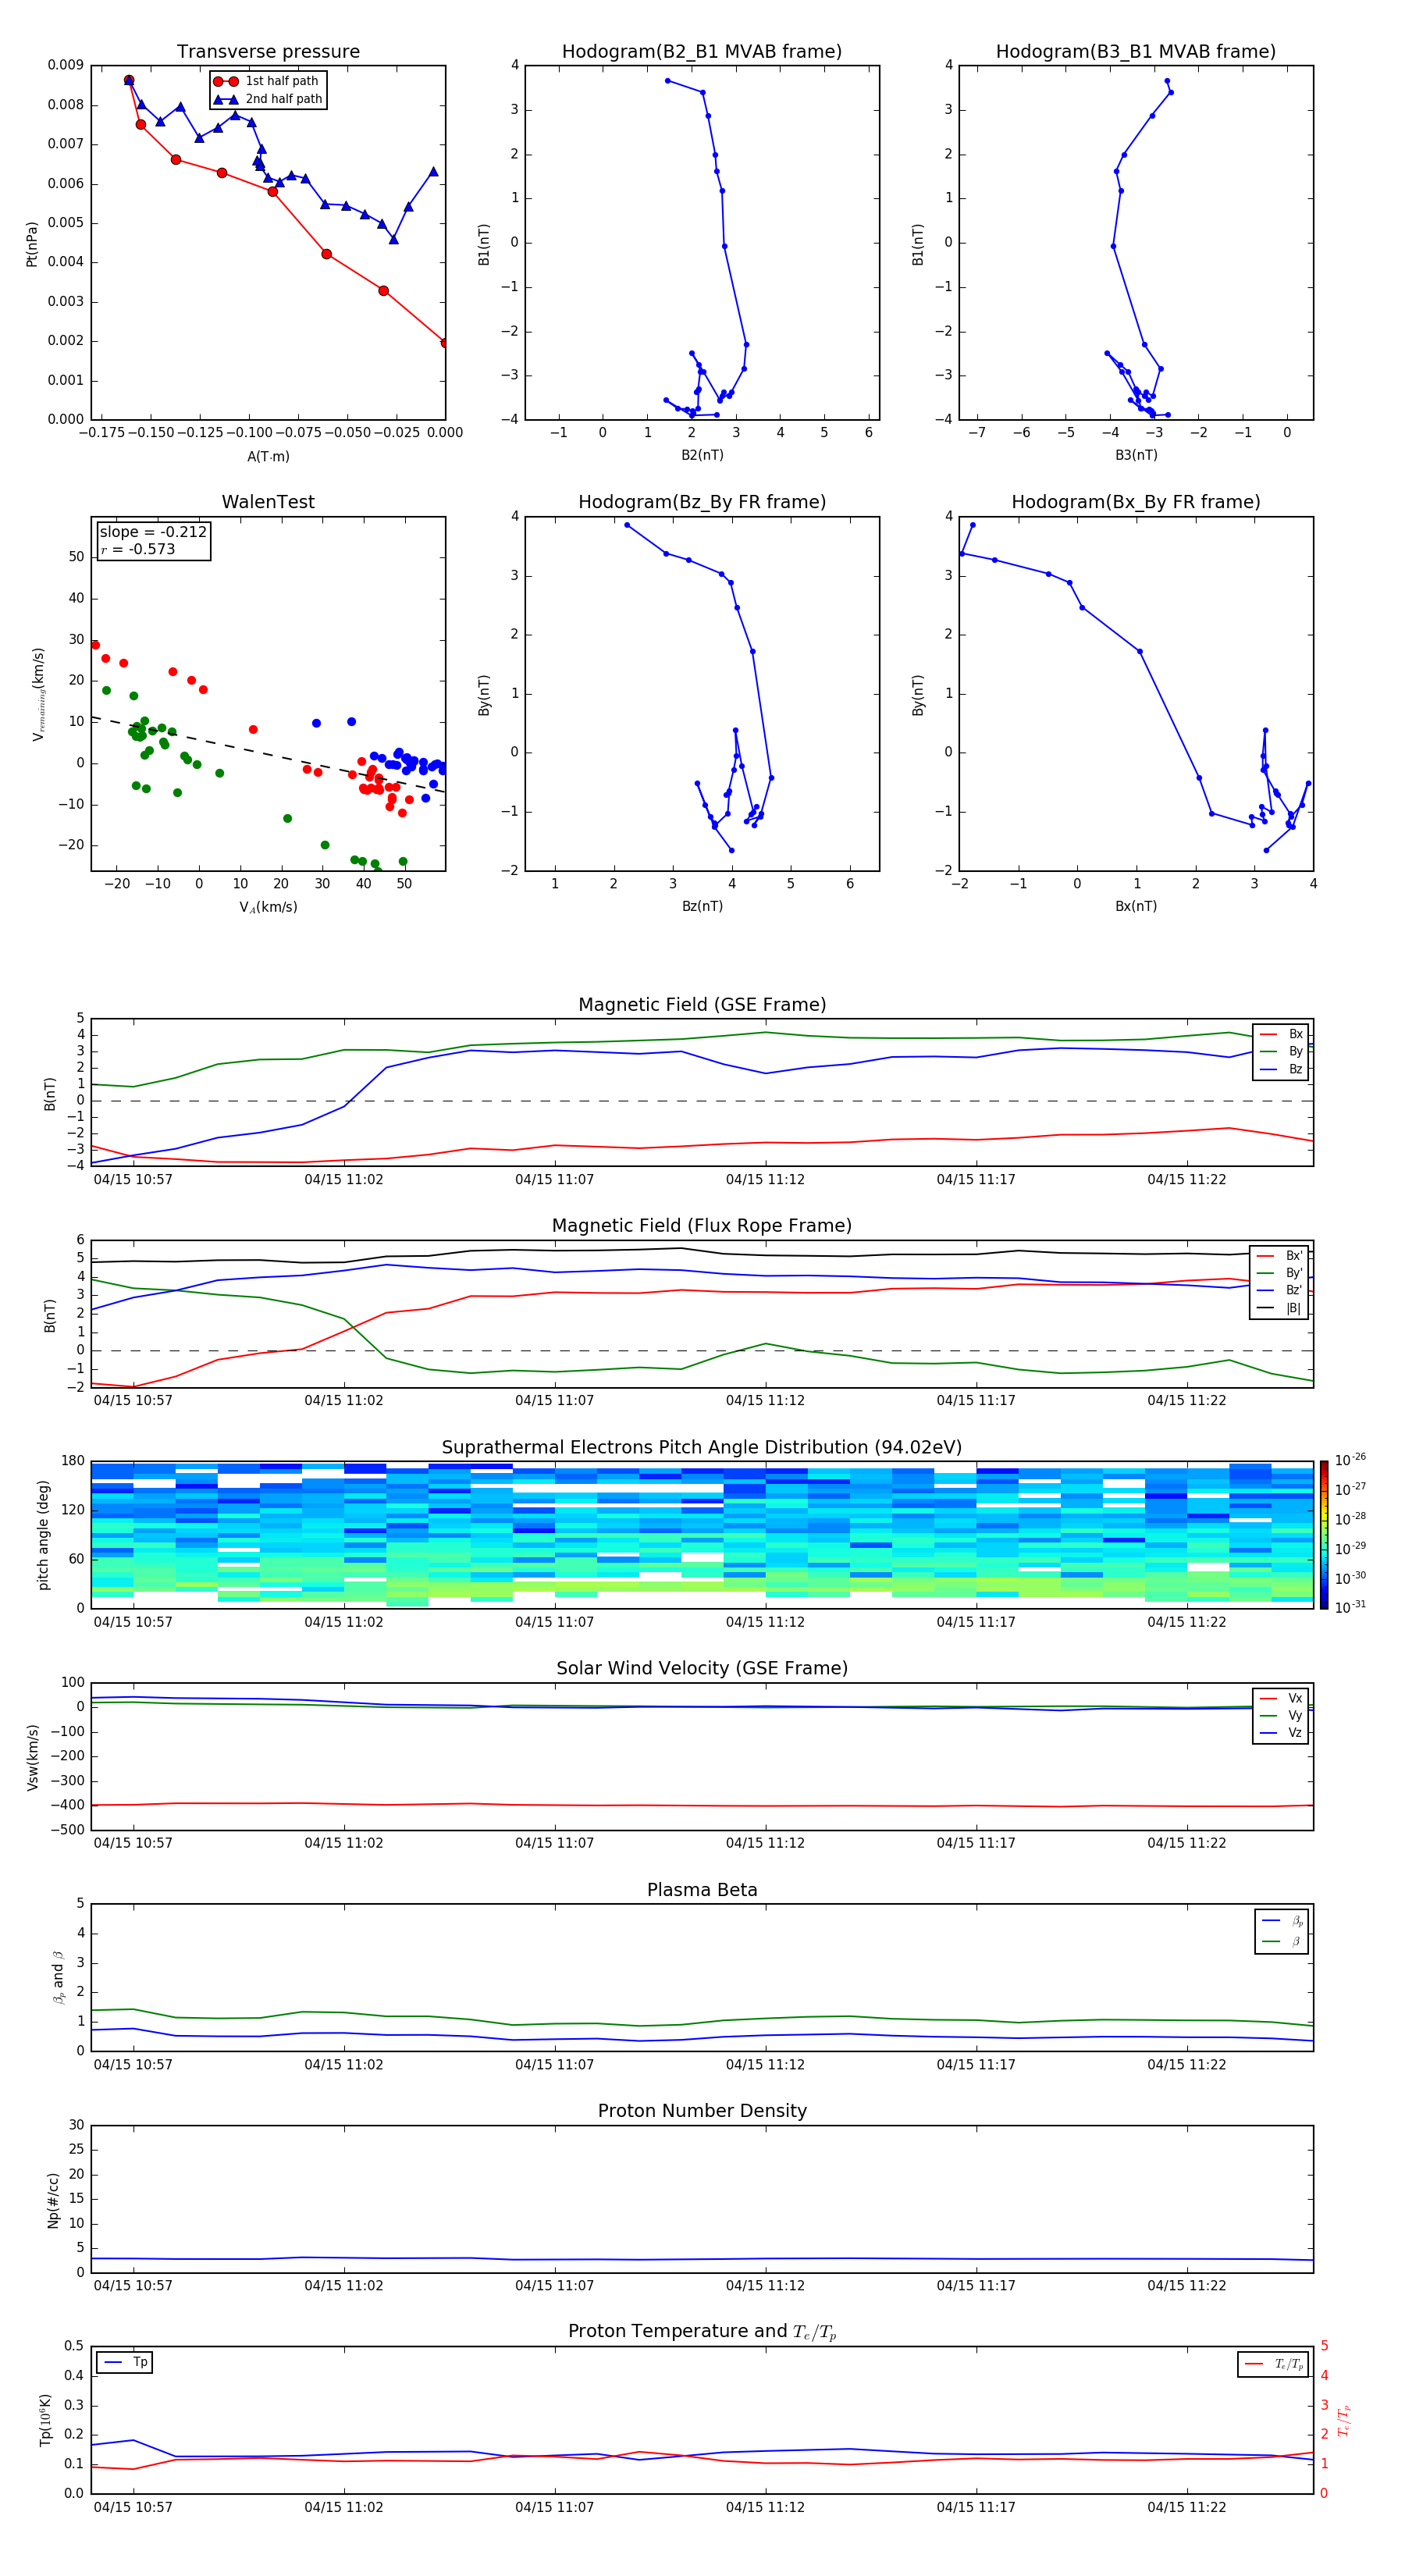Screen dimensions: 1405x2576
Task: Click the "V_remaining(km/s)" y-axis label
Action: (x=38, y=694)
